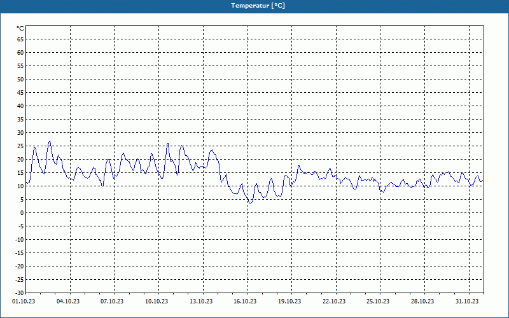This screenshot has height=318, width=509.
Task: Click the 31.10.23 date label
Action: (x=467, y=301)
